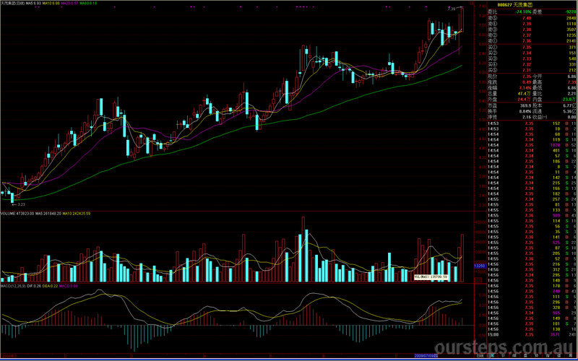The width and height of the screenshot is (578, 361).
Task: Click the 买⑤ bid volume 212
Action: 572,70
